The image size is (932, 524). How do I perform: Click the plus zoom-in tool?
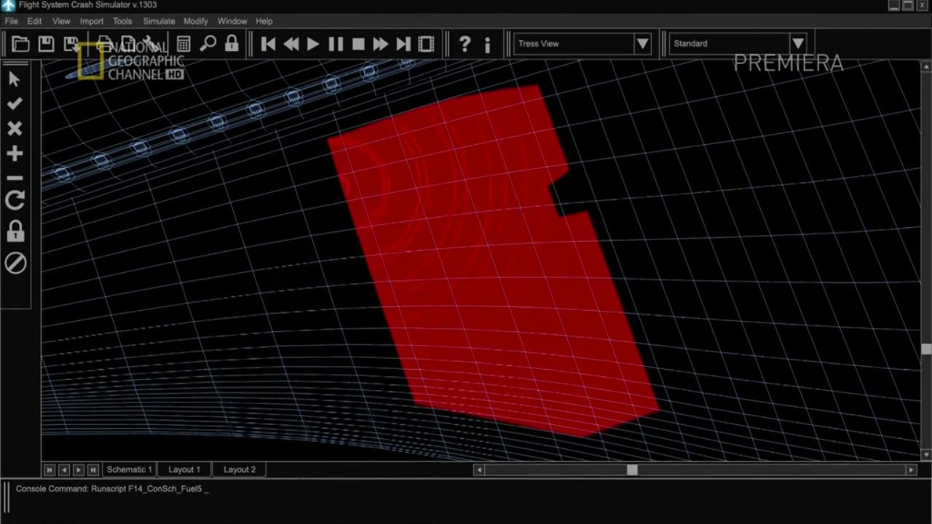click(15, 154)
